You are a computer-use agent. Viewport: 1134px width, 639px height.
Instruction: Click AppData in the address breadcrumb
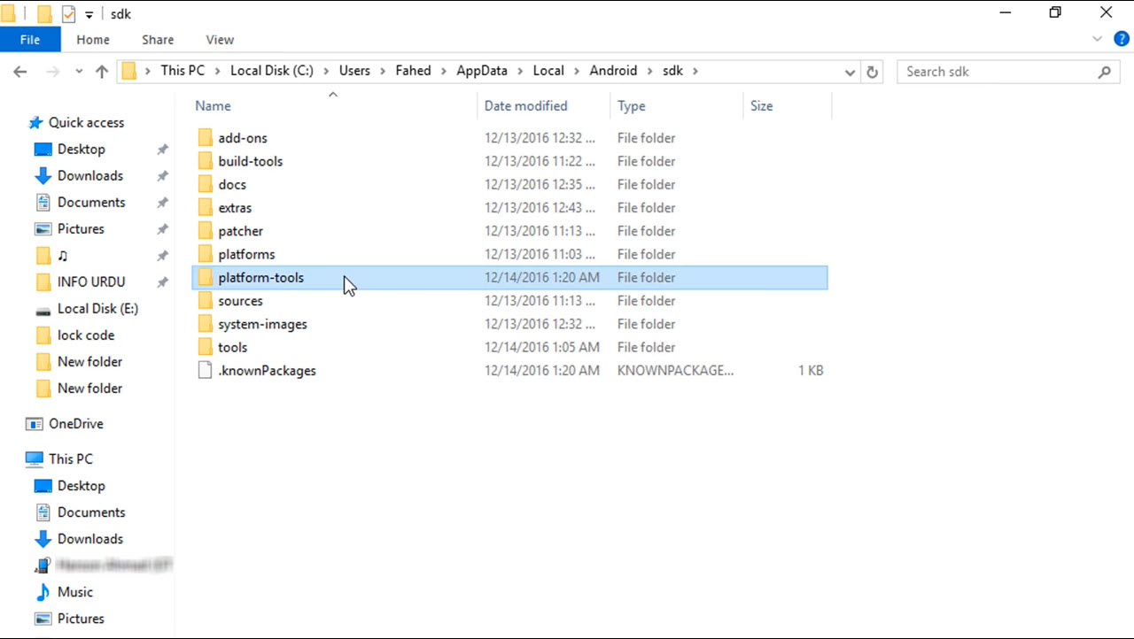483,71
